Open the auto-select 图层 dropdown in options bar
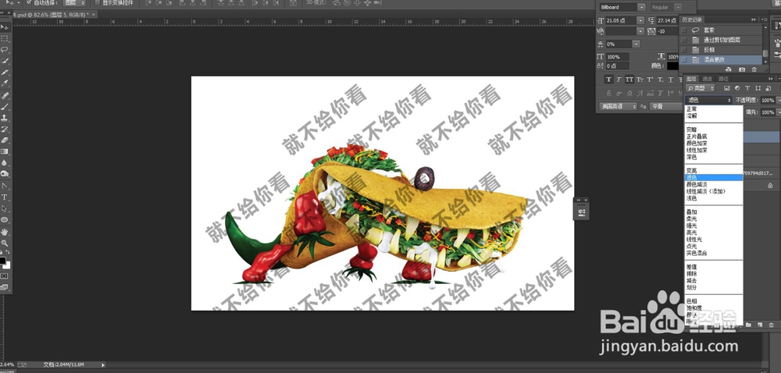 point(75,3)
